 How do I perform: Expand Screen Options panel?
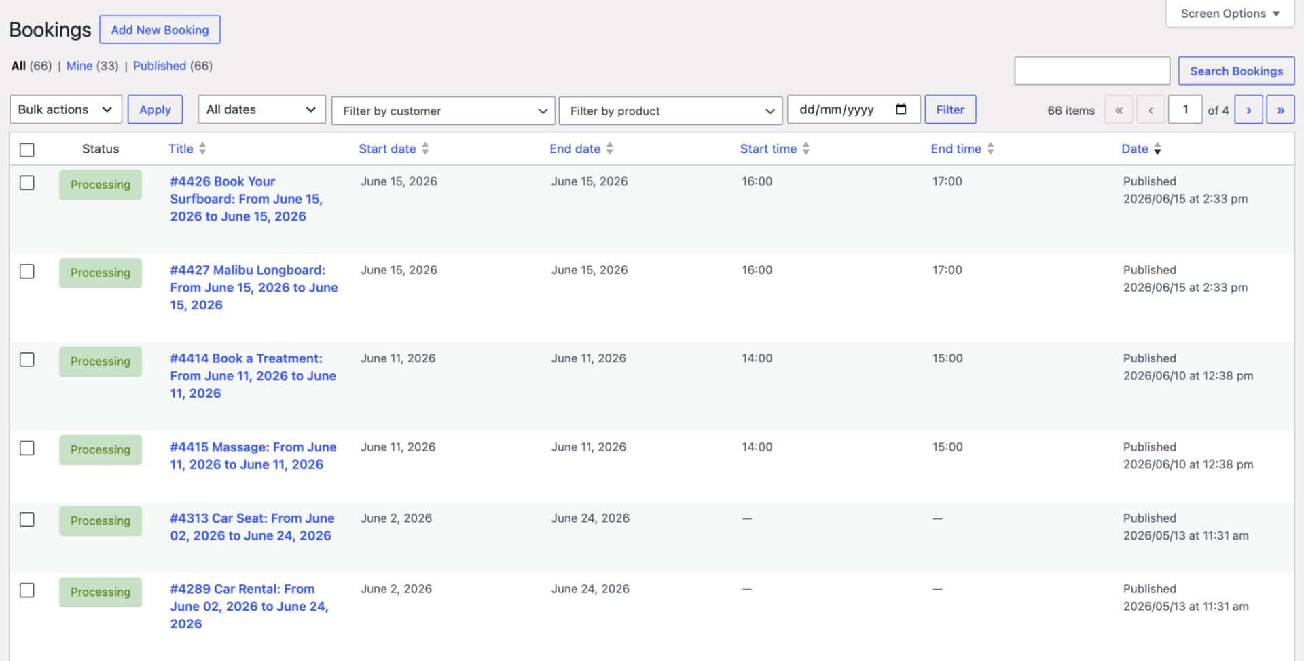(1230, 14)
